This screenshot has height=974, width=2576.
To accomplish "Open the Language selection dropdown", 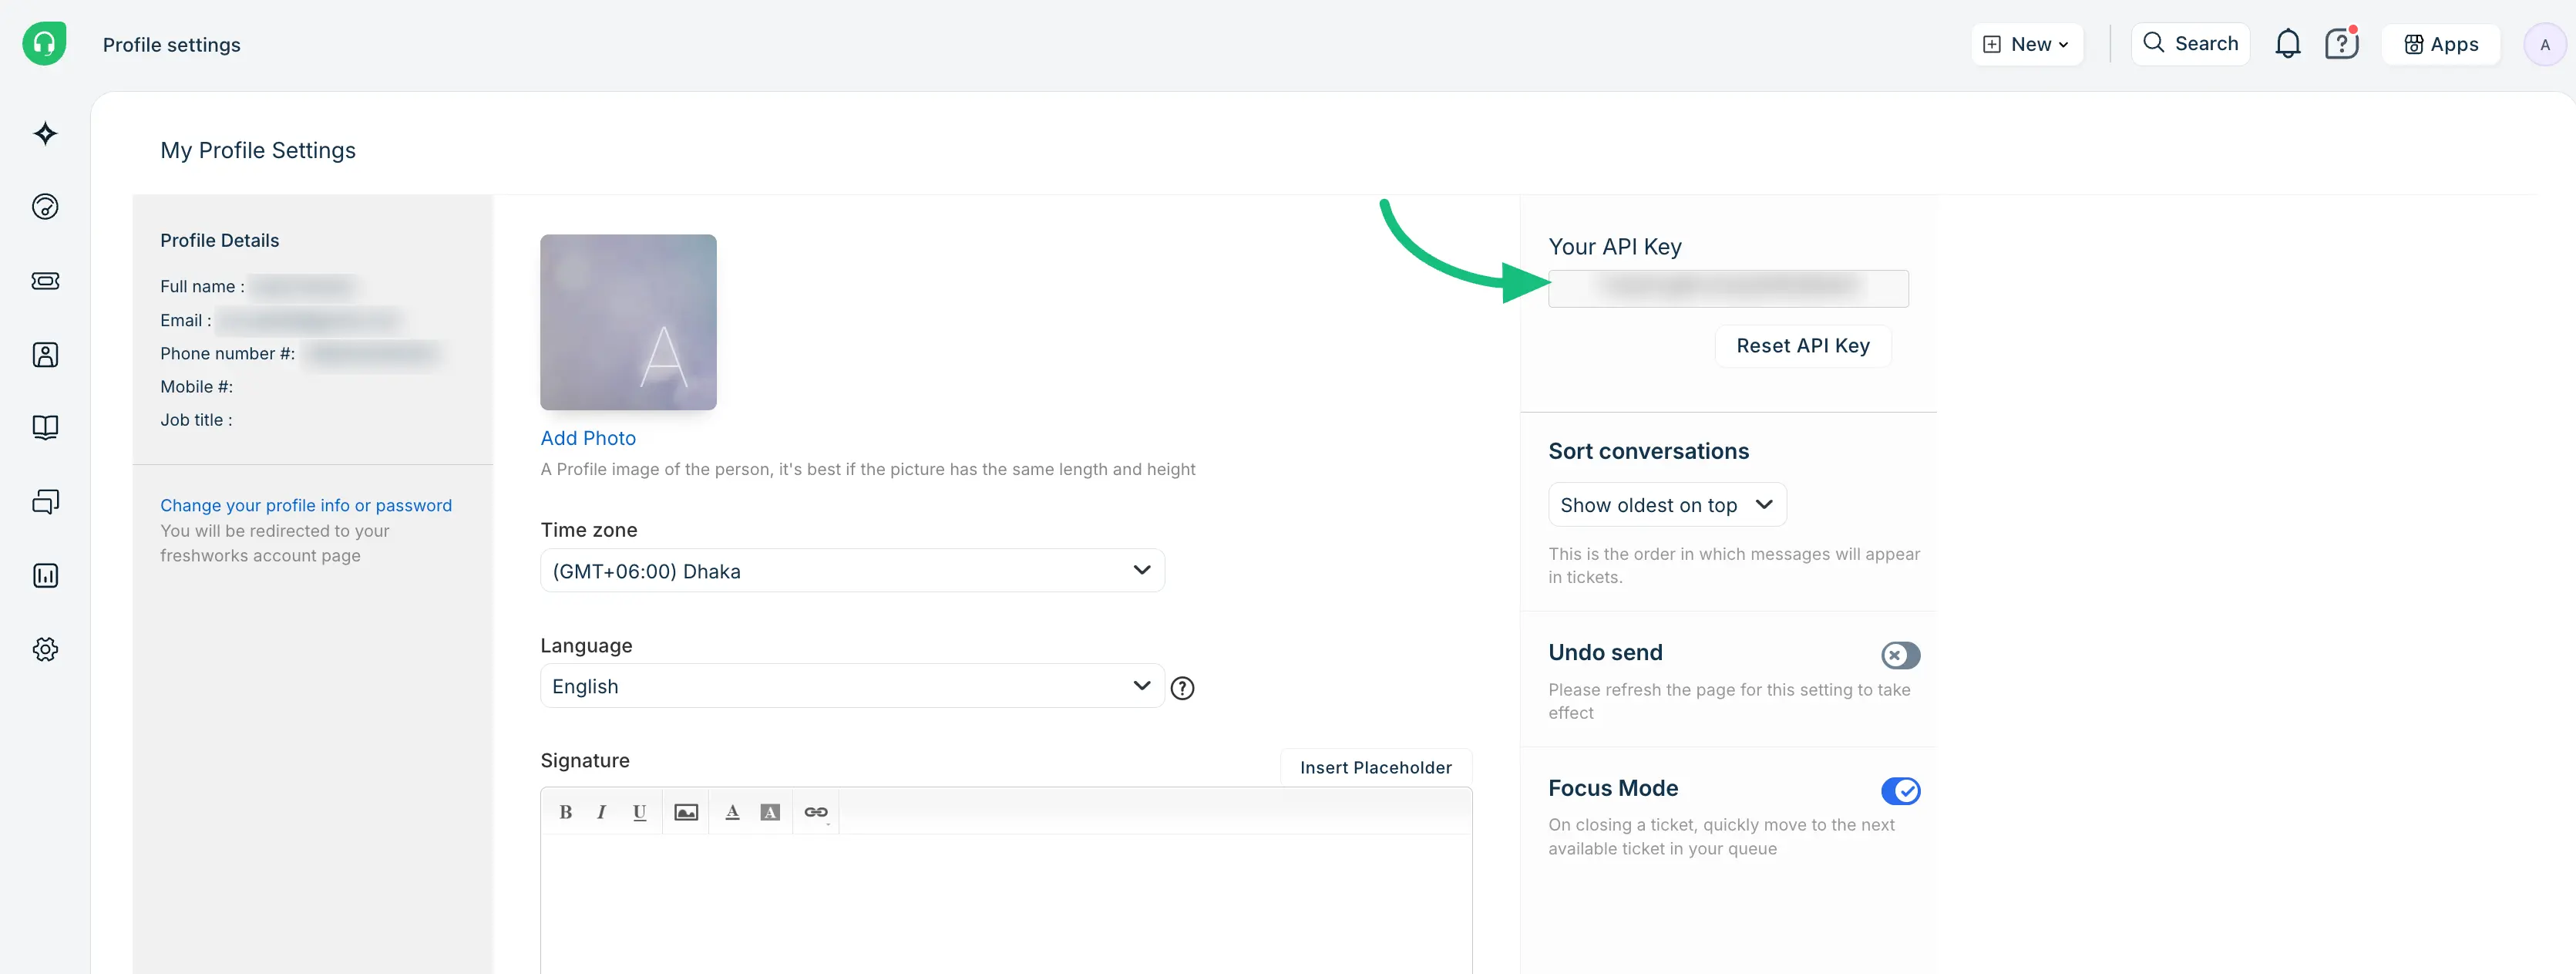I will (x=851, y=685).
